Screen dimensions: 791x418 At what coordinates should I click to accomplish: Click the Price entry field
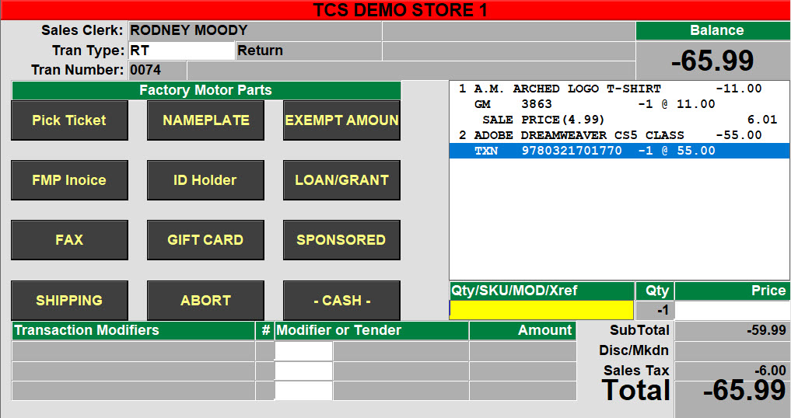pos(731,310)
